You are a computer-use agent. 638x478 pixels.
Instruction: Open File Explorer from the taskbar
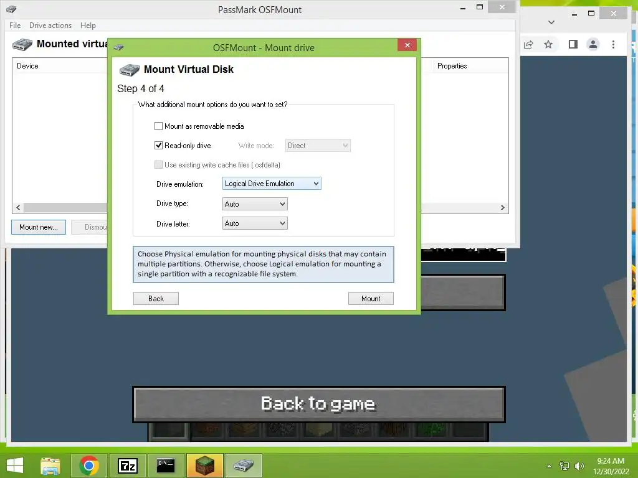pos(50,466)
